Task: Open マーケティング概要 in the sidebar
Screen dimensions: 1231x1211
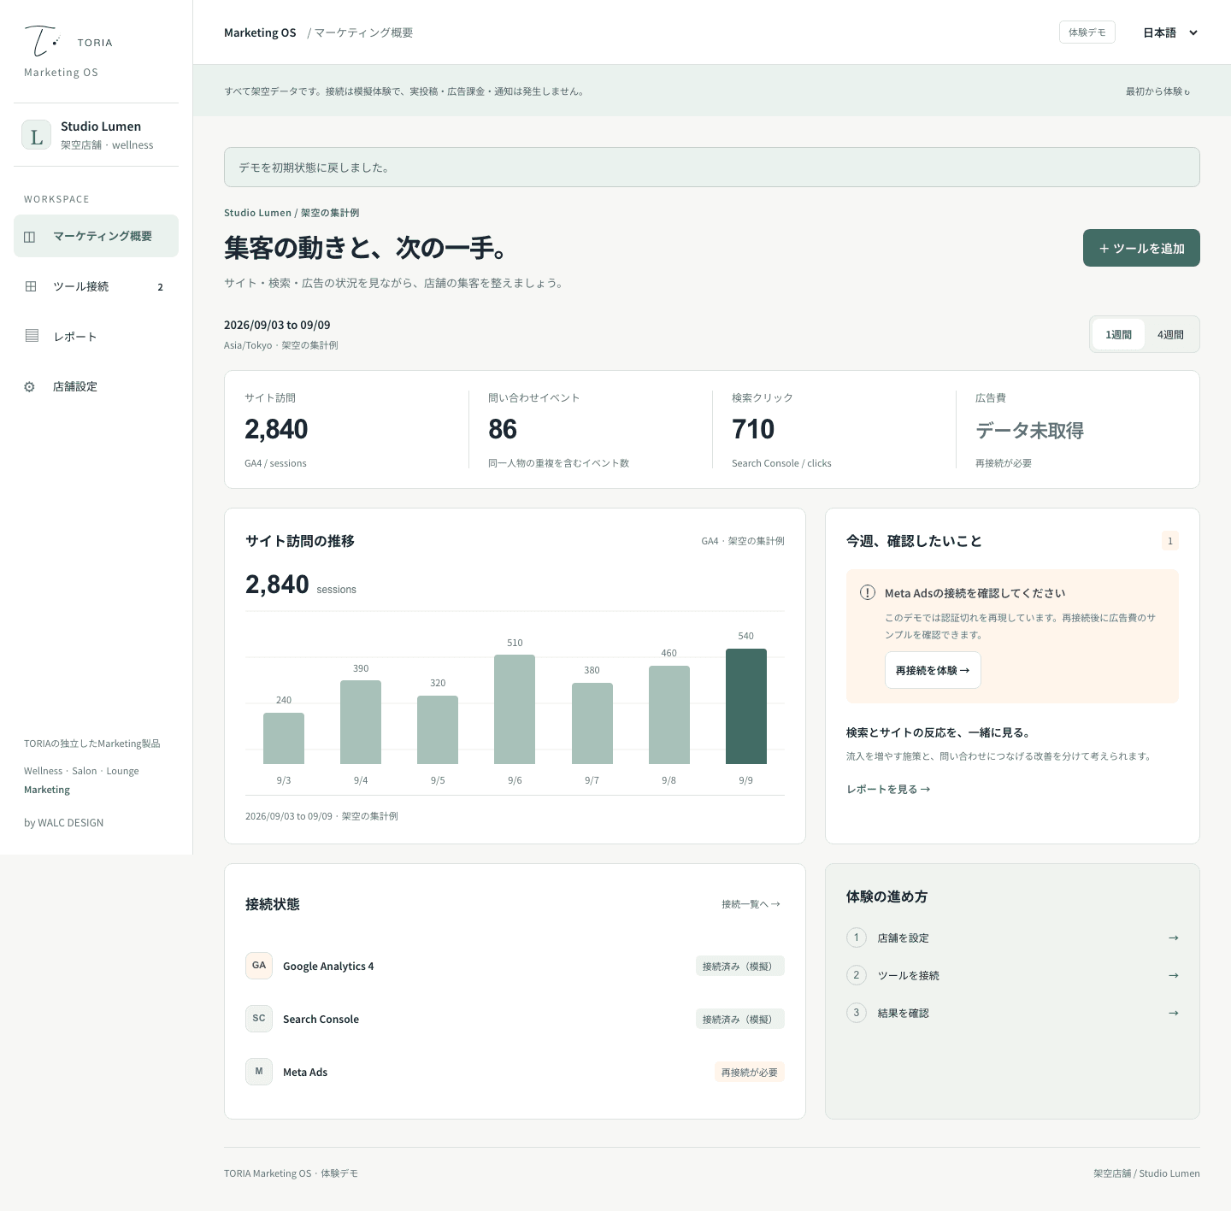Action: click(96, 236)
